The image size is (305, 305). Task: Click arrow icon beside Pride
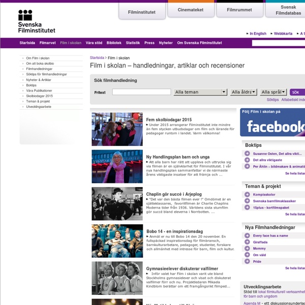click(x=247, y=261)
